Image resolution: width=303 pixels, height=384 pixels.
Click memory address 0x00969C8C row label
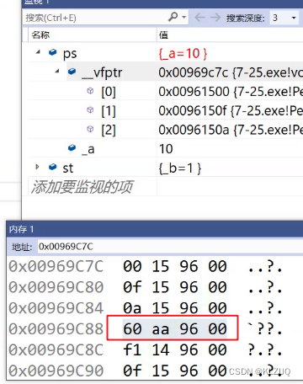56,349
